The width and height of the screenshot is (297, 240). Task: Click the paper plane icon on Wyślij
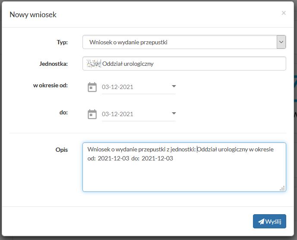261,222
